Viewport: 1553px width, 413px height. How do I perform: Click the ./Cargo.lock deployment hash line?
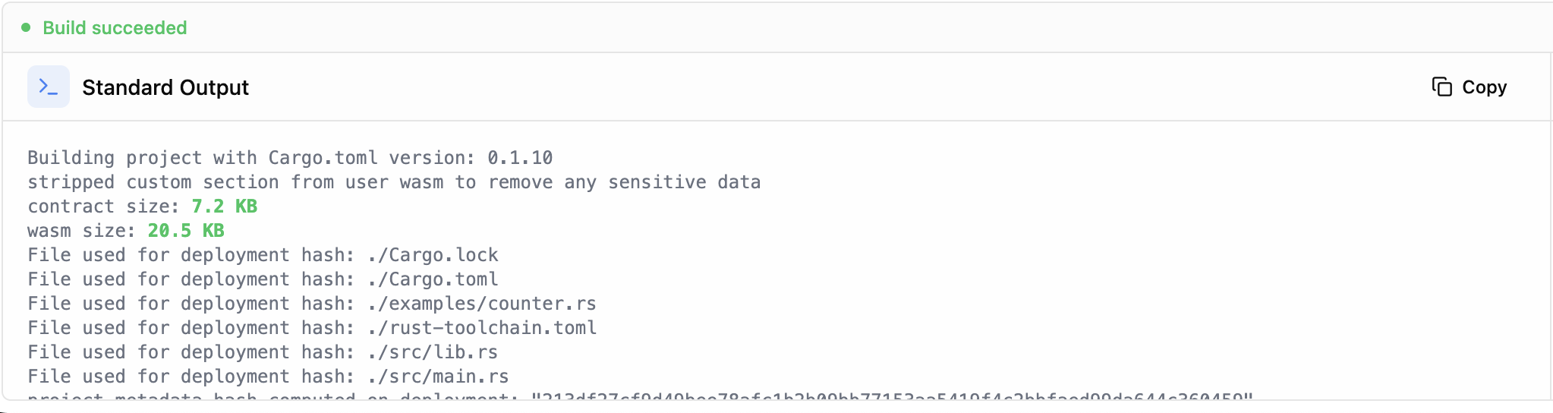click(x=263, y=255)
